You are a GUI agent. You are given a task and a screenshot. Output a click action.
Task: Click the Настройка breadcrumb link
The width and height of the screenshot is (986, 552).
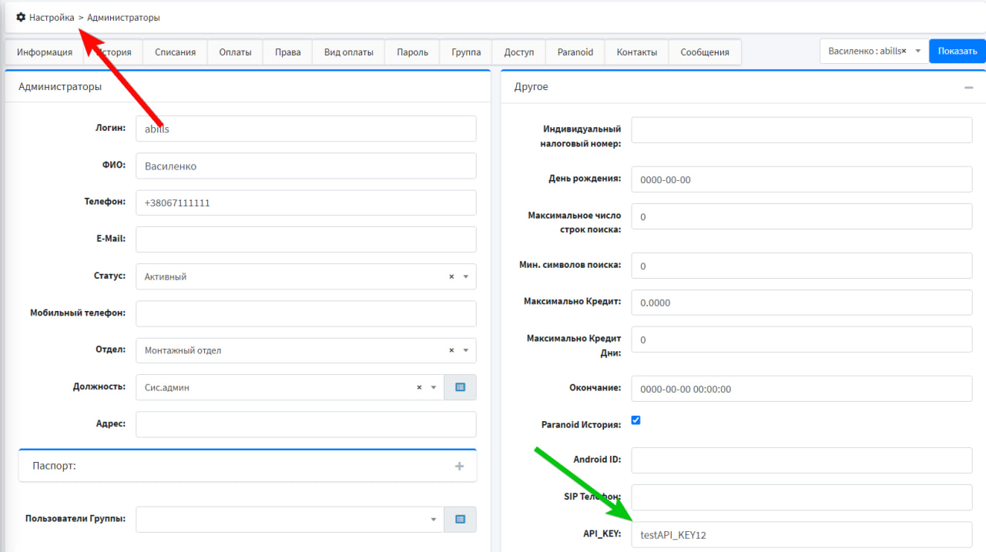coord(52,17)
